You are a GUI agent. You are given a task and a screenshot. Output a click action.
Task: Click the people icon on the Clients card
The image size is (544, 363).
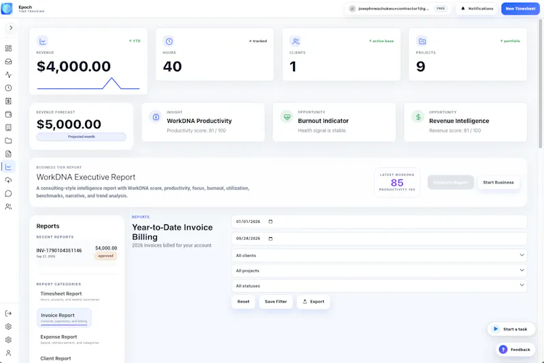coord(296,41)
